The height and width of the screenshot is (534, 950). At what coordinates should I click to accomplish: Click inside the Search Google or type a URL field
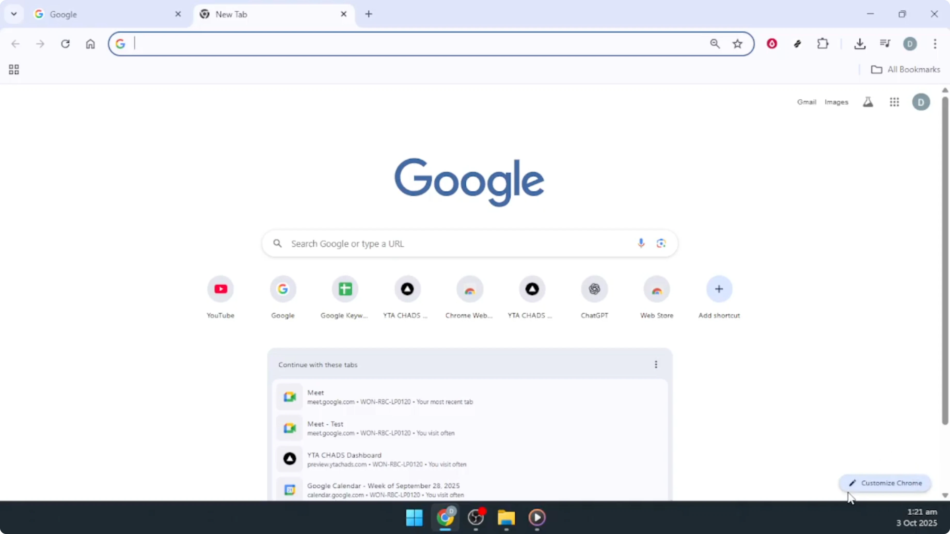(406, 243)
